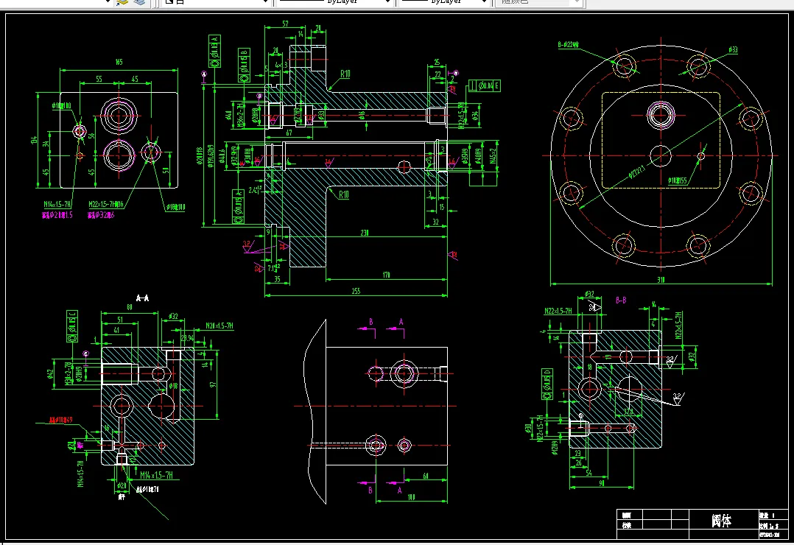
Task: Open the ByLayer linetype dropdown
Action: tap(387, 2)
